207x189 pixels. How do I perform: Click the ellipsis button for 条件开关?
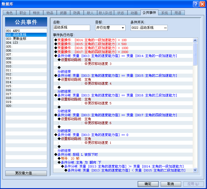pos(165,28)
